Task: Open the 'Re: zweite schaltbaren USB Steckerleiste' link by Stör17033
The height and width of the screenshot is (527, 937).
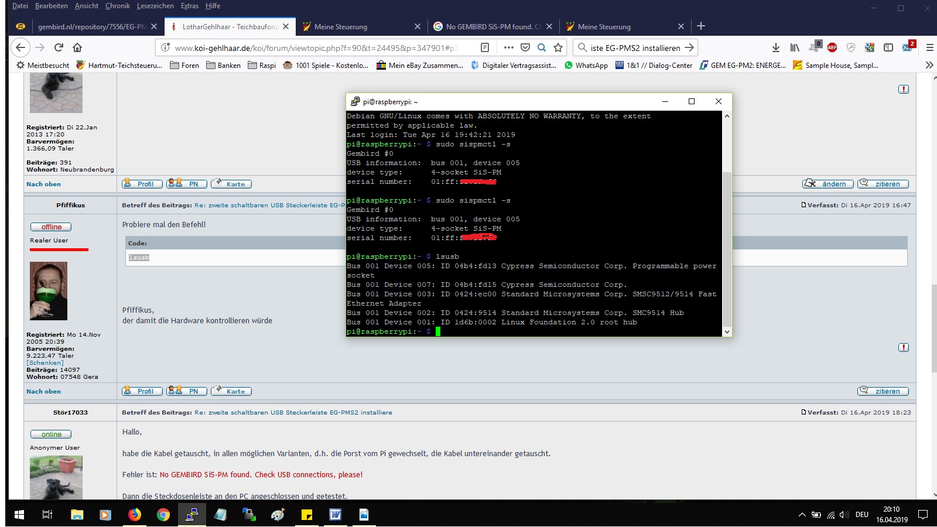Action: [293, 412]
